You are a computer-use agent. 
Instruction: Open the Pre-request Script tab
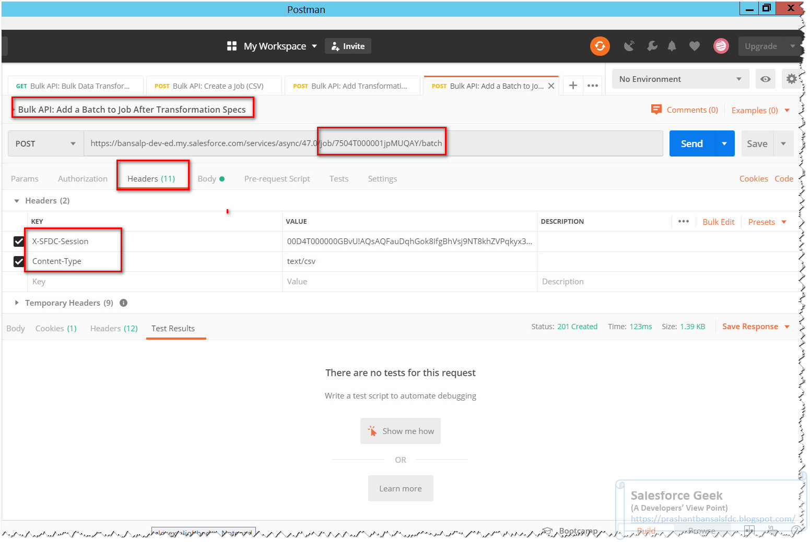(x=277, y=178)
